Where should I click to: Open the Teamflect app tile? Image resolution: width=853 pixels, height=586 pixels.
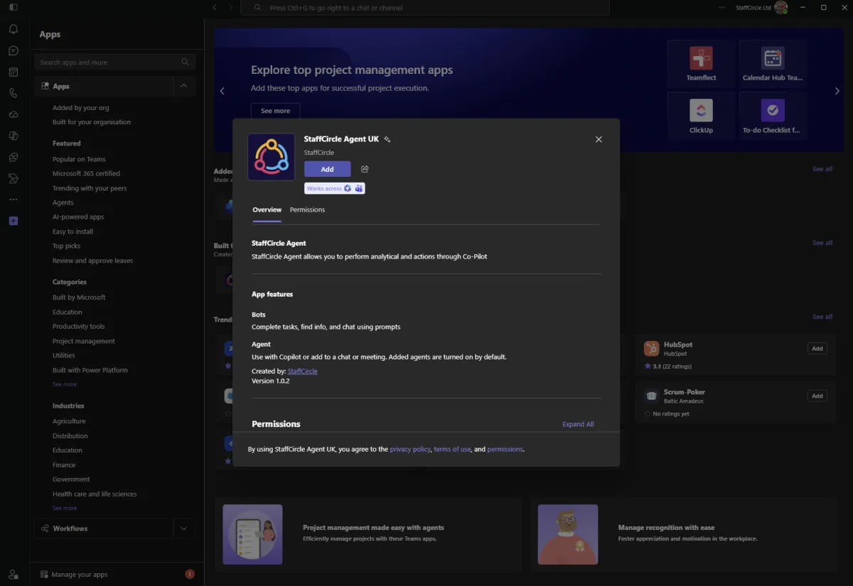[701, 64]
